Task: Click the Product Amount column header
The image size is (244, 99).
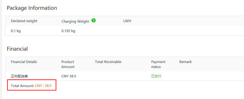Action: (68, 64)
